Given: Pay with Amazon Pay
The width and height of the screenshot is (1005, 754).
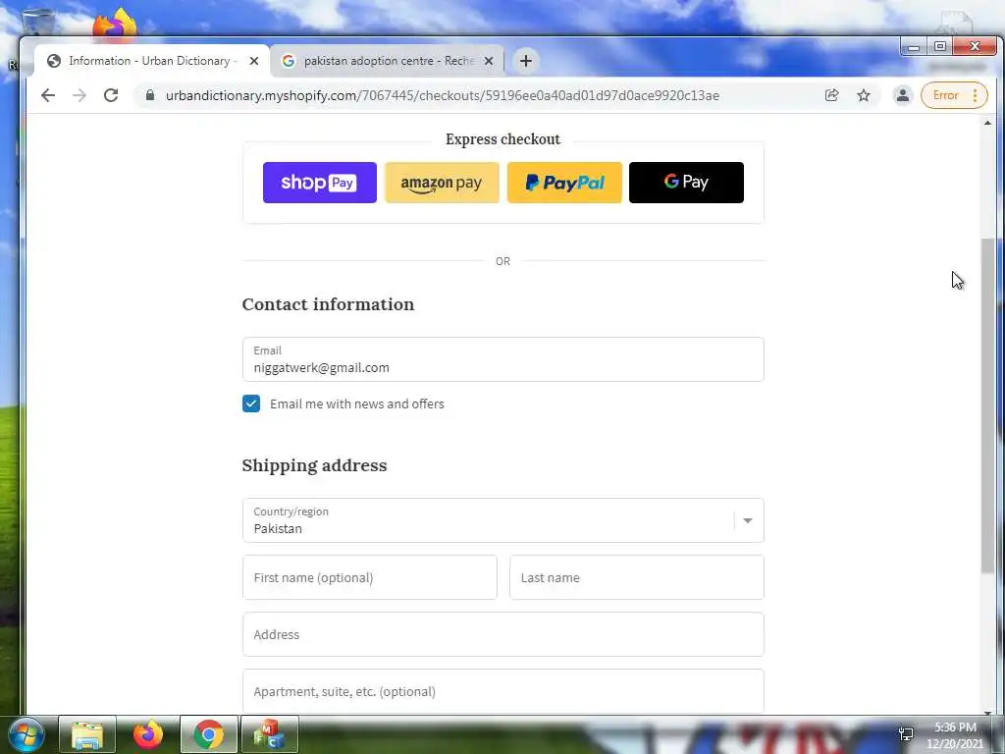Looking at the screenshot, I should pyautogui.click(x=442, y=183).
